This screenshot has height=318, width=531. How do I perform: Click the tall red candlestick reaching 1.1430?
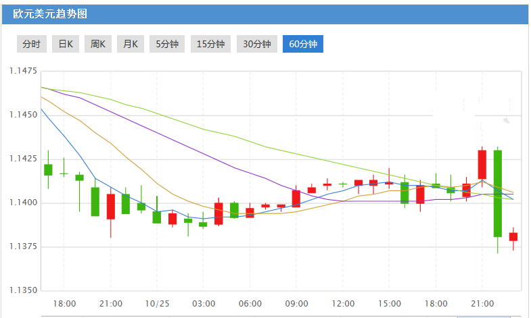[482, 164]
